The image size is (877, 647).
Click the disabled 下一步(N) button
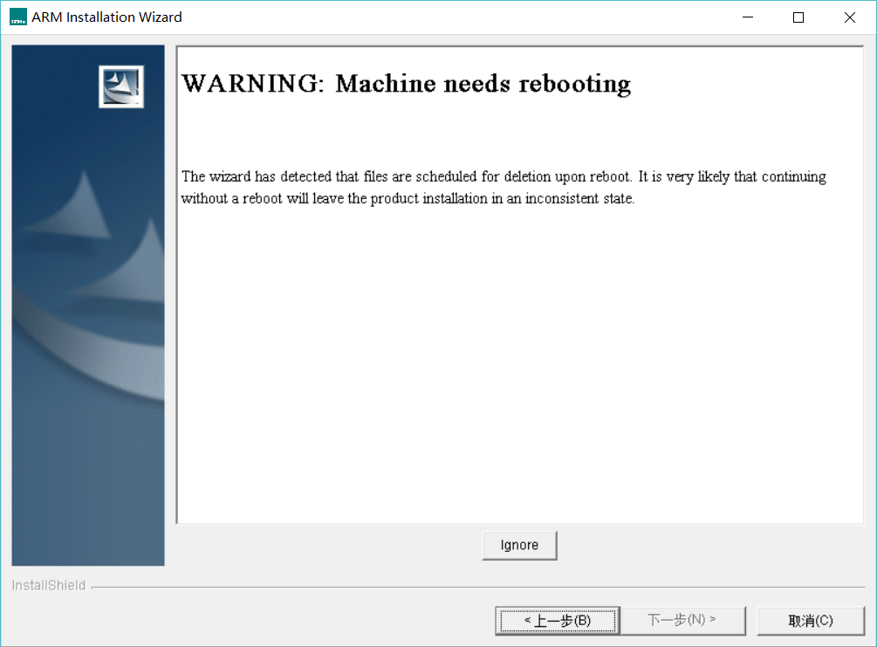point(683,621)
